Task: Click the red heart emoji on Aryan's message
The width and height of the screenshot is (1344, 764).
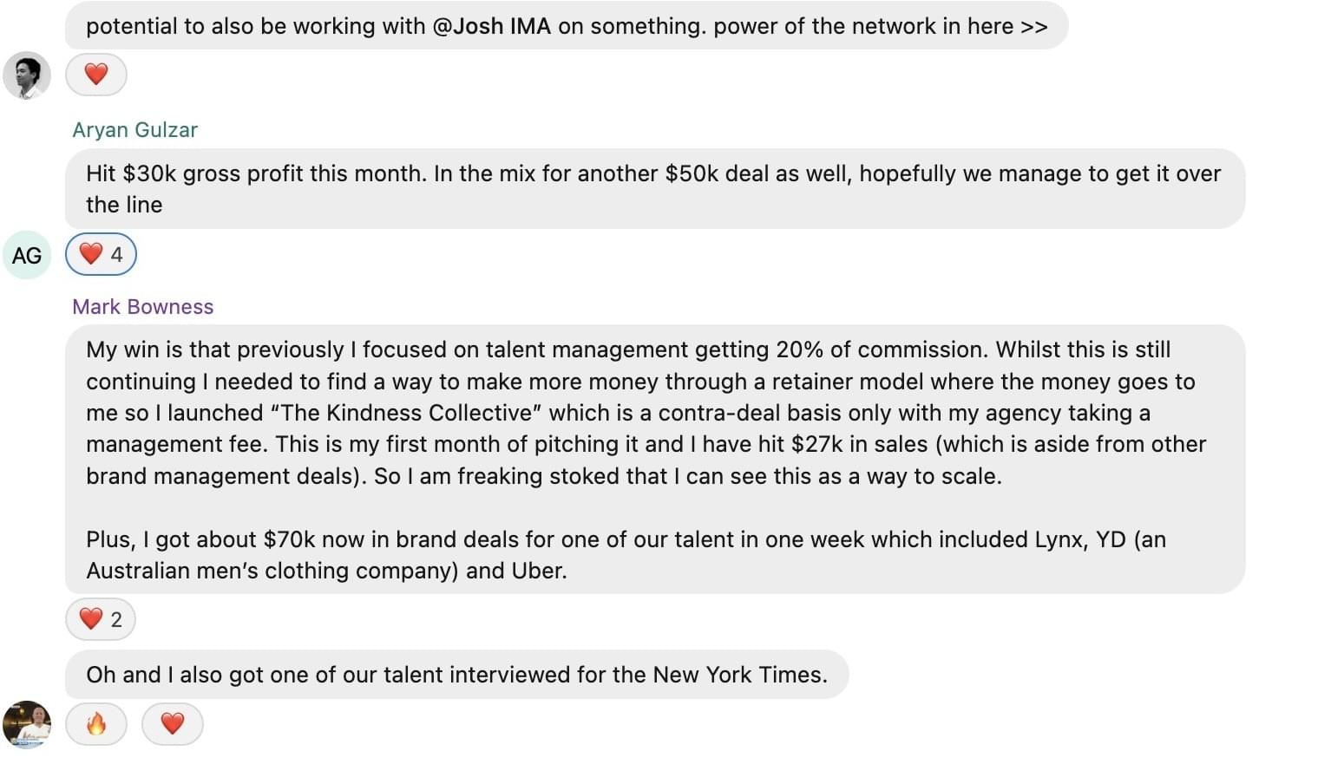Action: click(x=90, y=254)
